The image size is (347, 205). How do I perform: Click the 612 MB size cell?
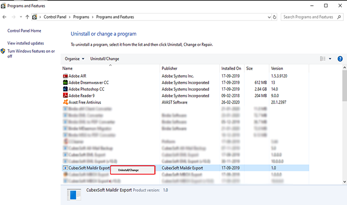point(261,83)
